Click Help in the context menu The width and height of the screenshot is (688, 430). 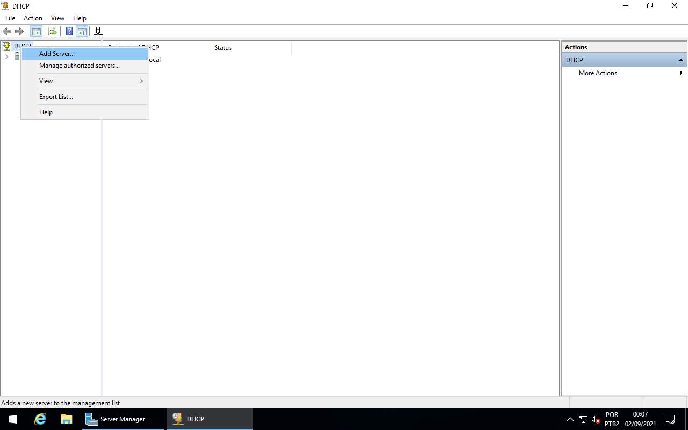tap(46, 112)
